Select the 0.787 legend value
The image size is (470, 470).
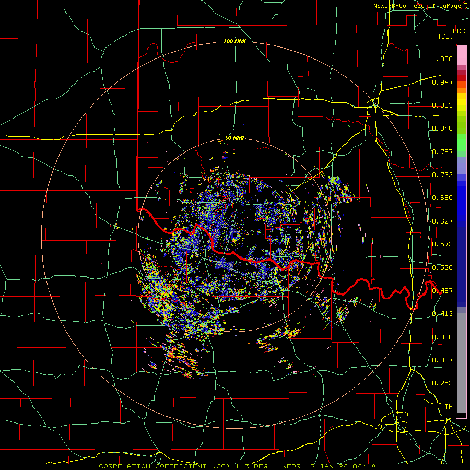click(442, 151)
